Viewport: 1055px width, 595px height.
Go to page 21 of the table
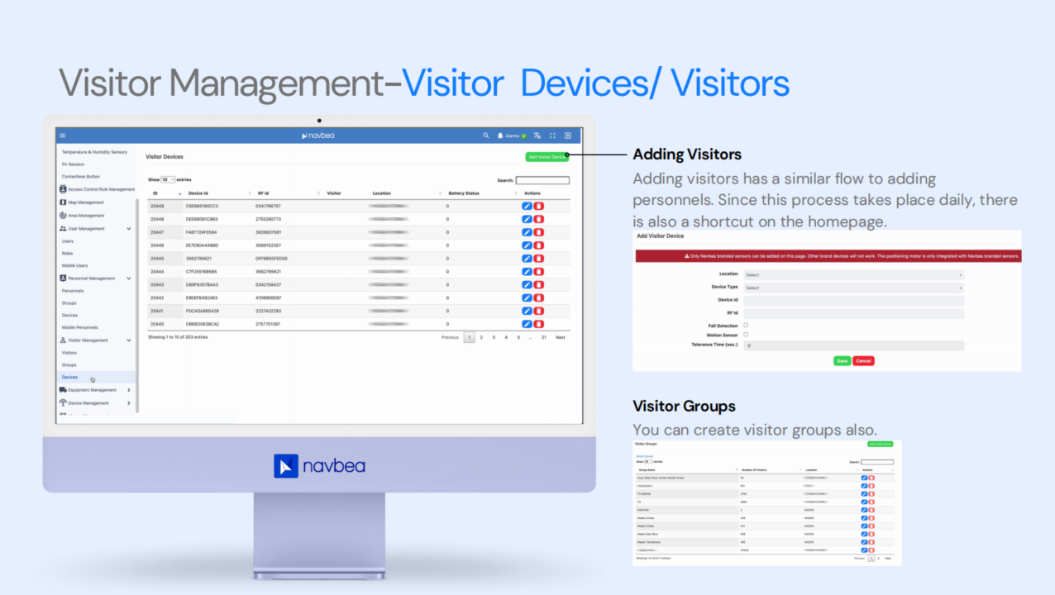point(543,337)
